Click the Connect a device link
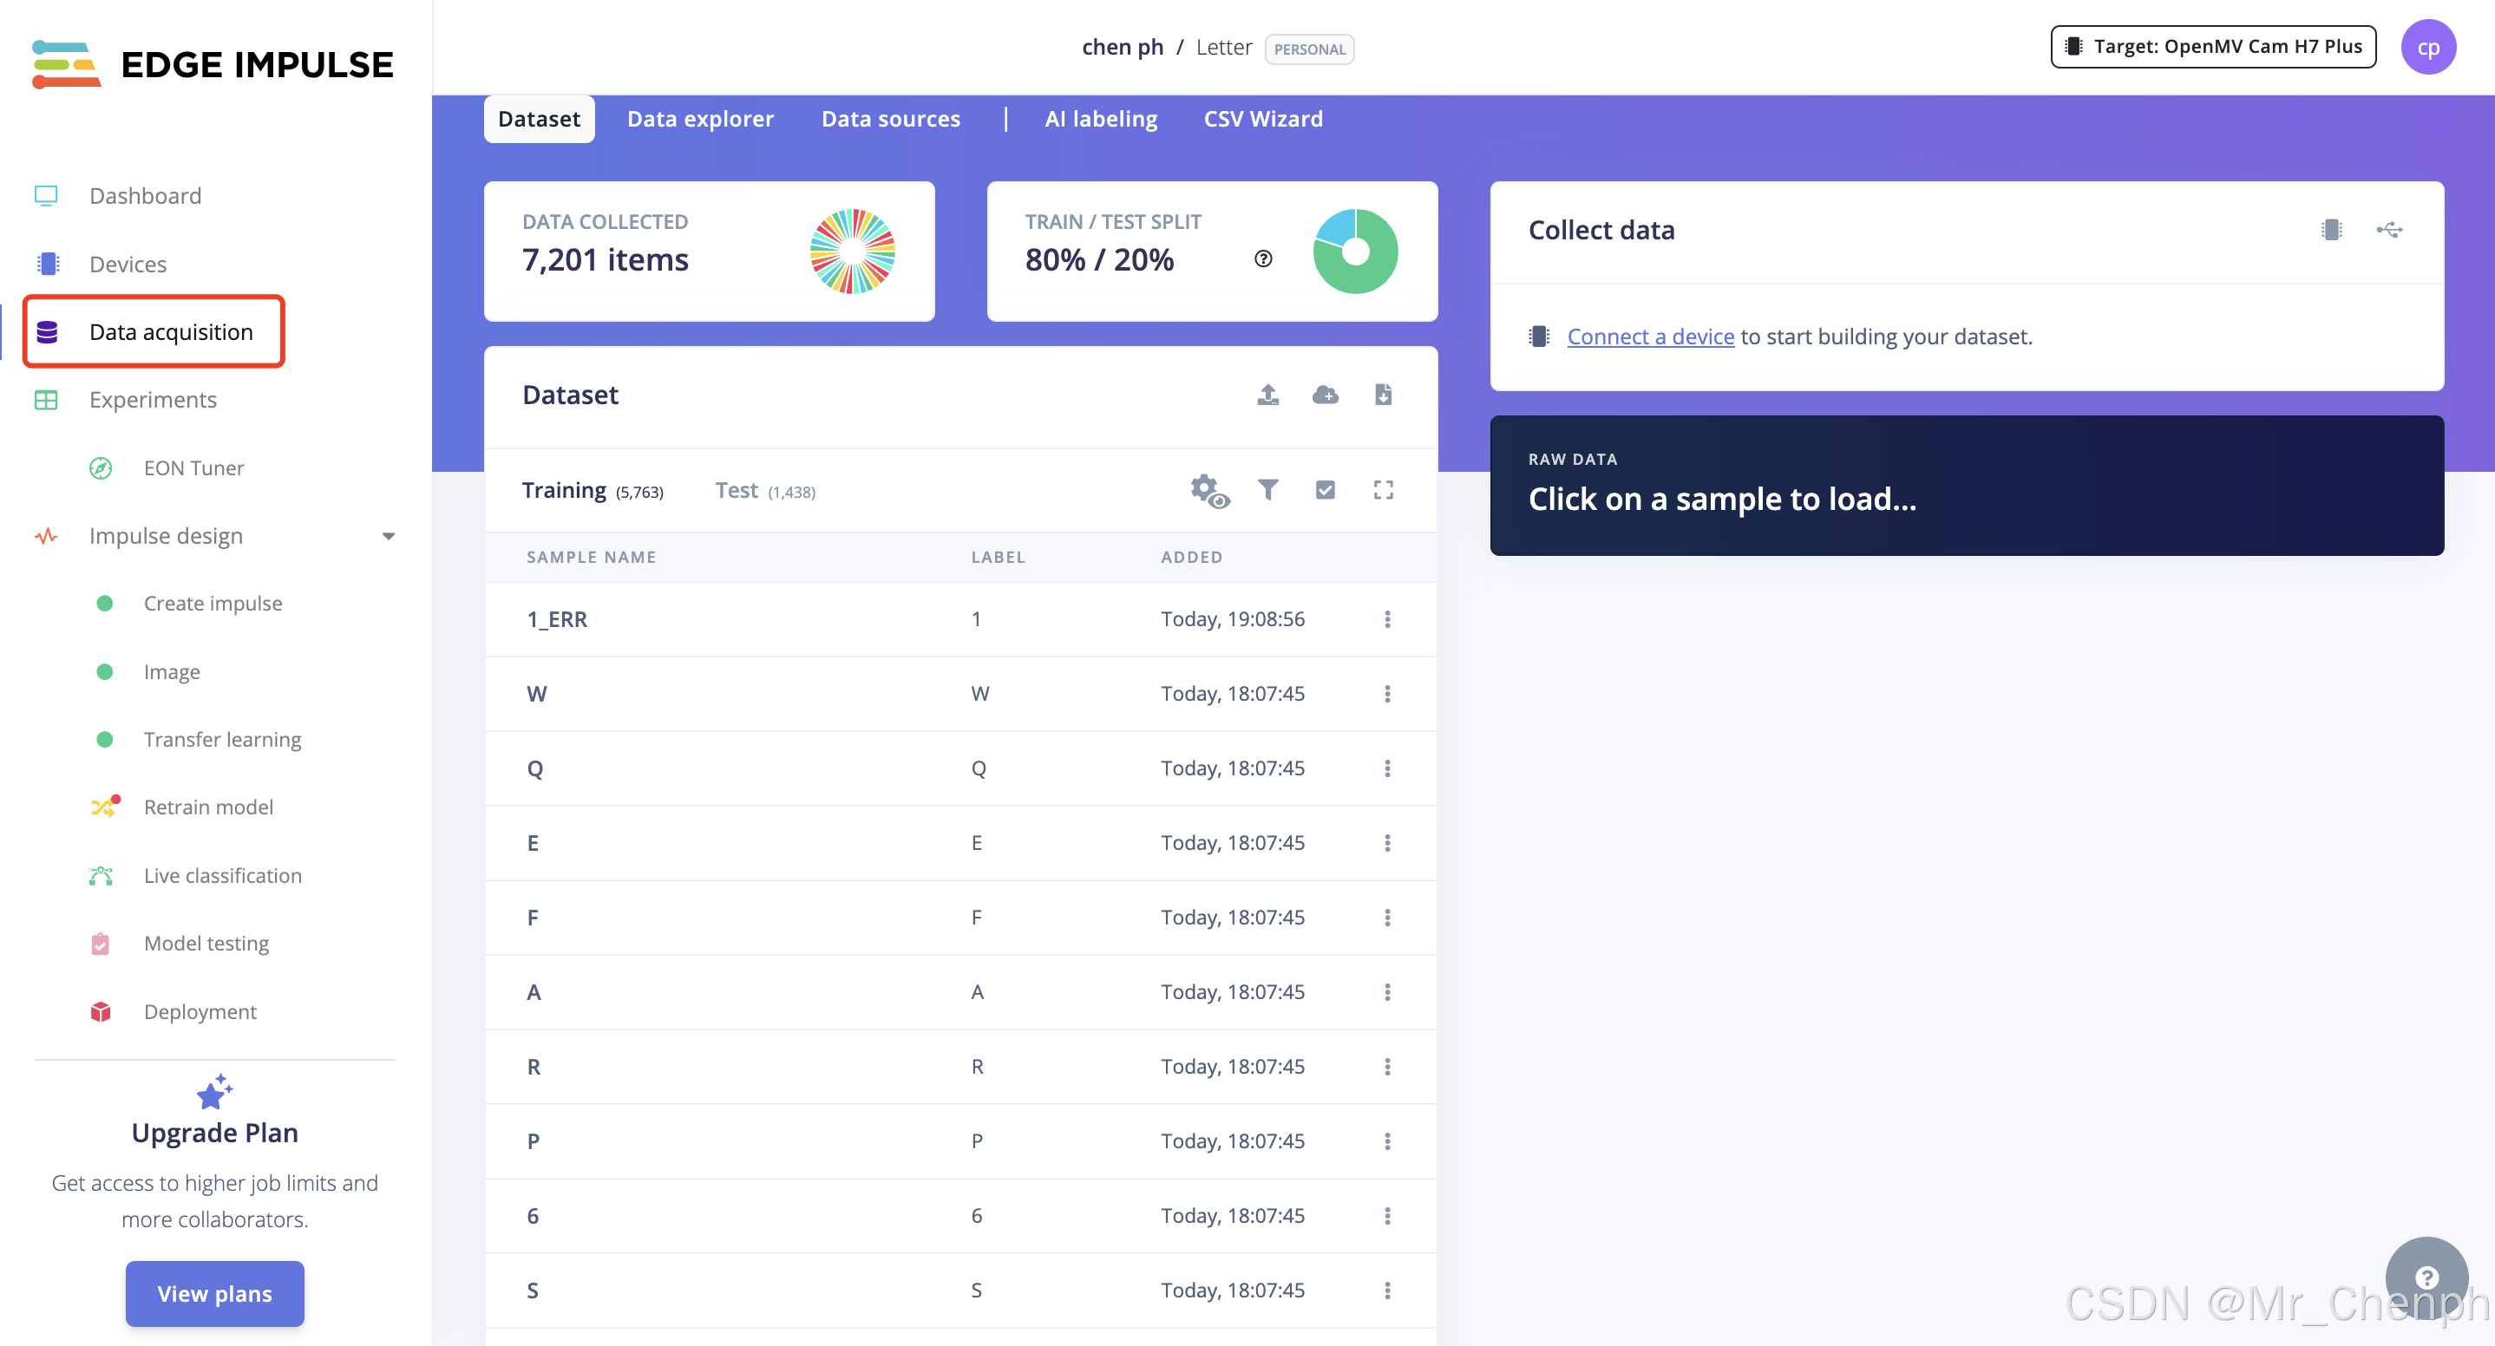This screenshot has height=1346, width=2495. (1649, 336)
